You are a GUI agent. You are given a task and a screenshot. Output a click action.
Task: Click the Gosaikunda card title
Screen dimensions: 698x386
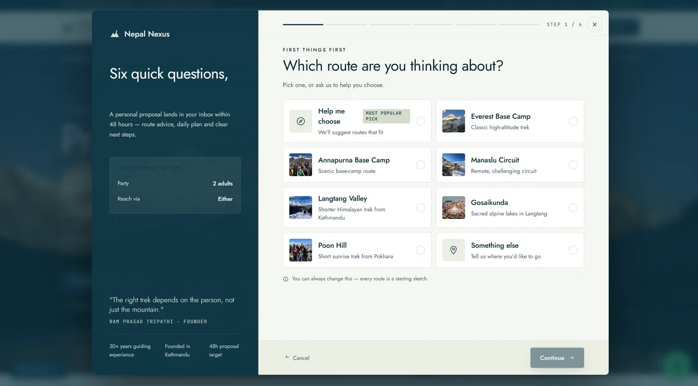490,202
